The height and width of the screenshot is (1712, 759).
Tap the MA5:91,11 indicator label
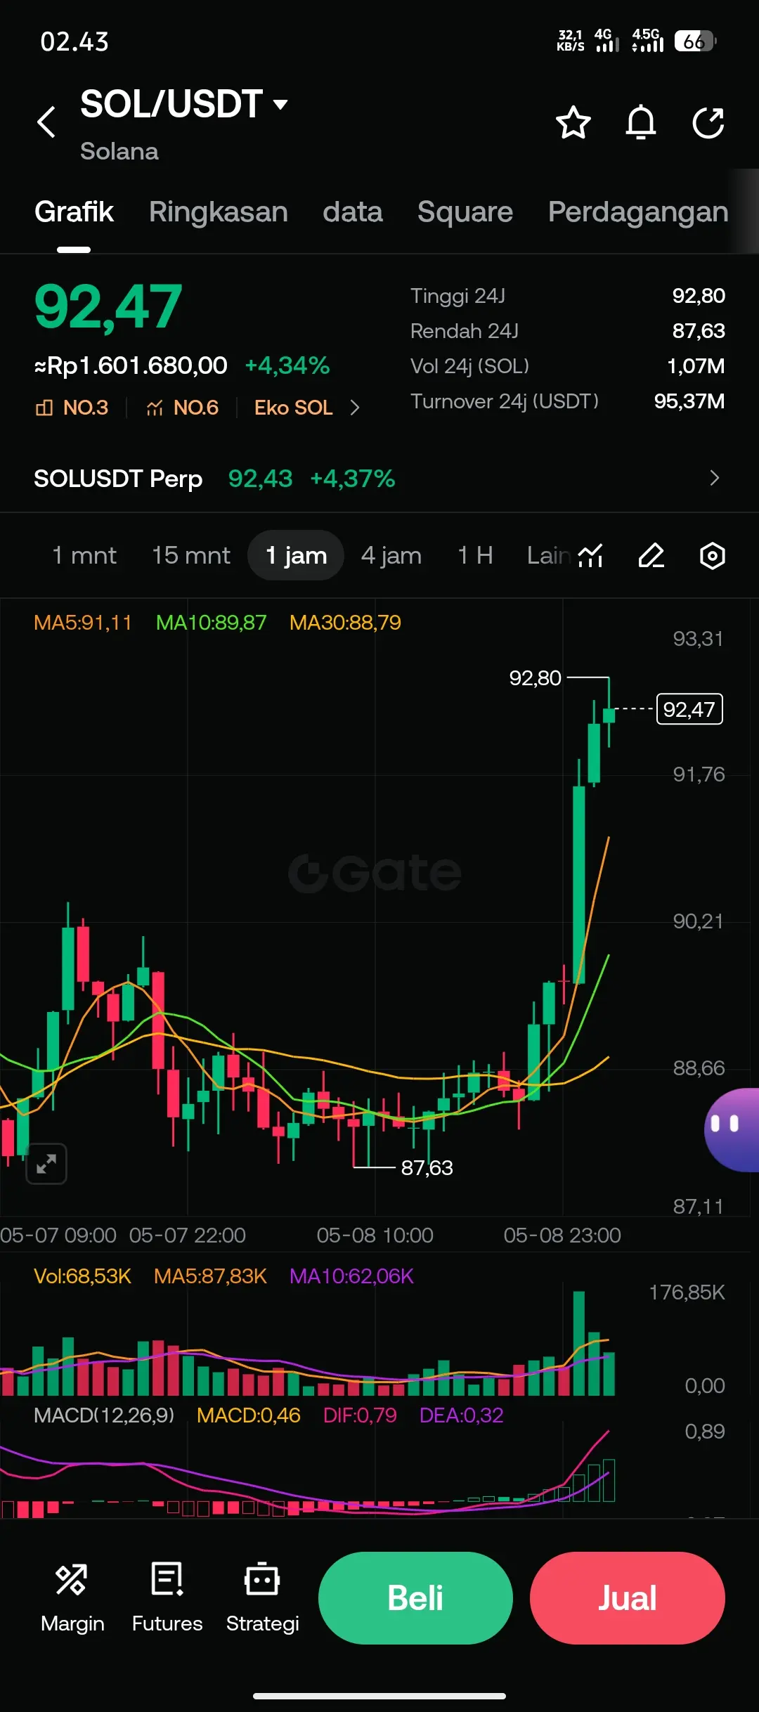[83, 623]
